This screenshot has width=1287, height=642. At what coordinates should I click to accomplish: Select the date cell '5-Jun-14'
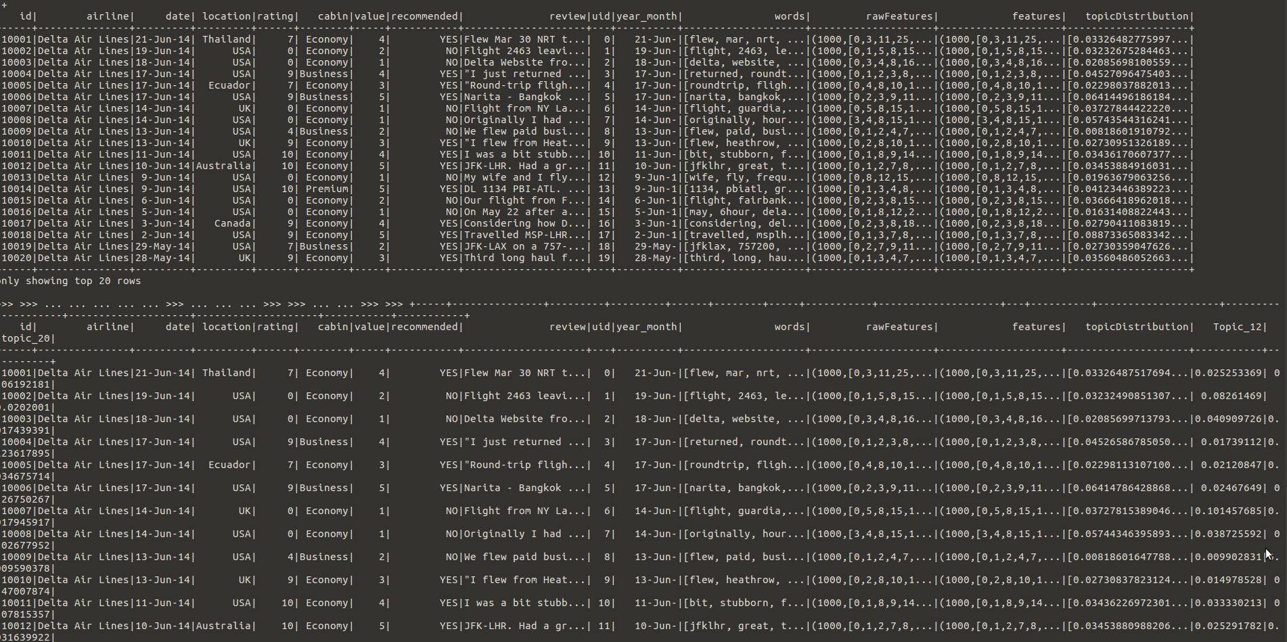[166, 212]
